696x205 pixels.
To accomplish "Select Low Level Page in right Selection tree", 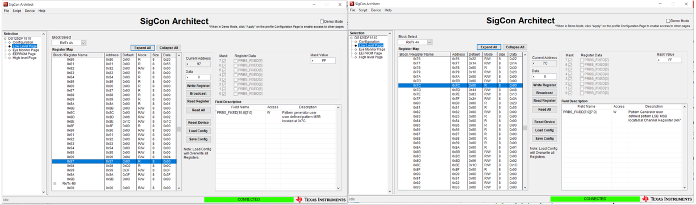I will point(370,45).
